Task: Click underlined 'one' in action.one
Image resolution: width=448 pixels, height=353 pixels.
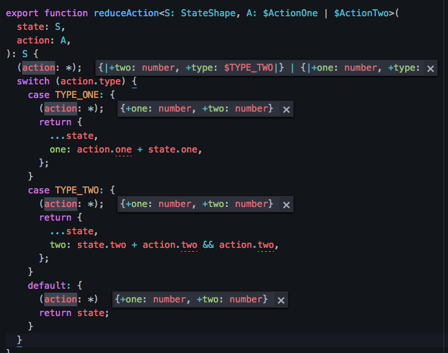Action: click(123, 150)
